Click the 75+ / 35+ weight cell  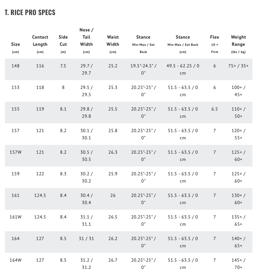(238, 66)
